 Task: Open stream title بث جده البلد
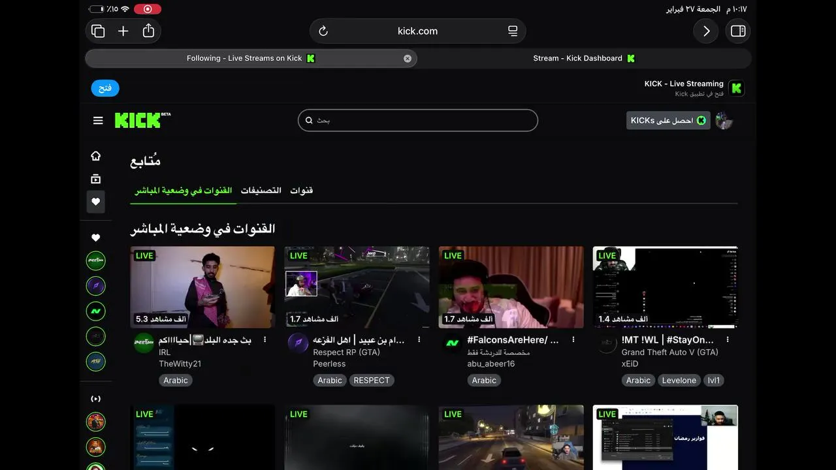[205, 340]
